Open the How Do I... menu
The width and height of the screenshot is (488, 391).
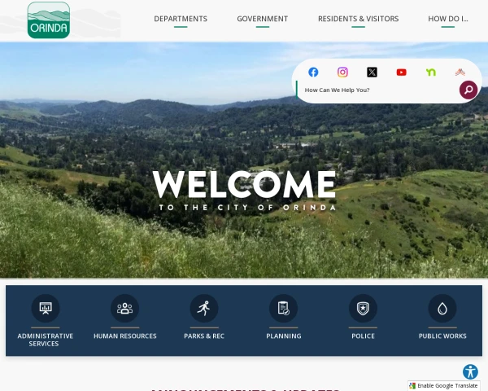448,19
